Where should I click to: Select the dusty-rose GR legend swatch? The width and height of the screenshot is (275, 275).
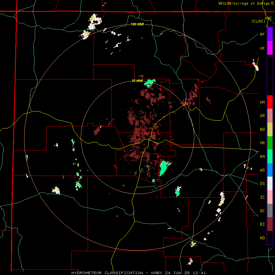click(x=270, y=116)
